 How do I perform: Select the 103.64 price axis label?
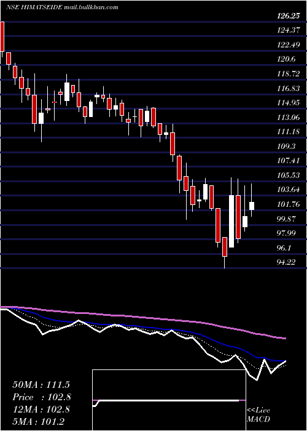tap(288, 190)
